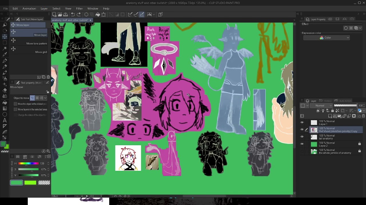Undo the last action
This screenshot has height=205, width=366.
pyautogui.click(x=73, y=14)
